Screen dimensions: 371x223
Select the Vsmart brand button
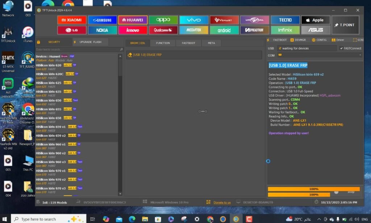(x=224, y=20)
